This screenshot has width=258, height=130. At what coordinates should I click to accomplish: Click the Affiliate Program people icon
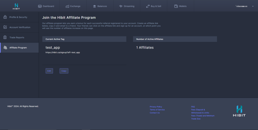(x=5, y=47)
